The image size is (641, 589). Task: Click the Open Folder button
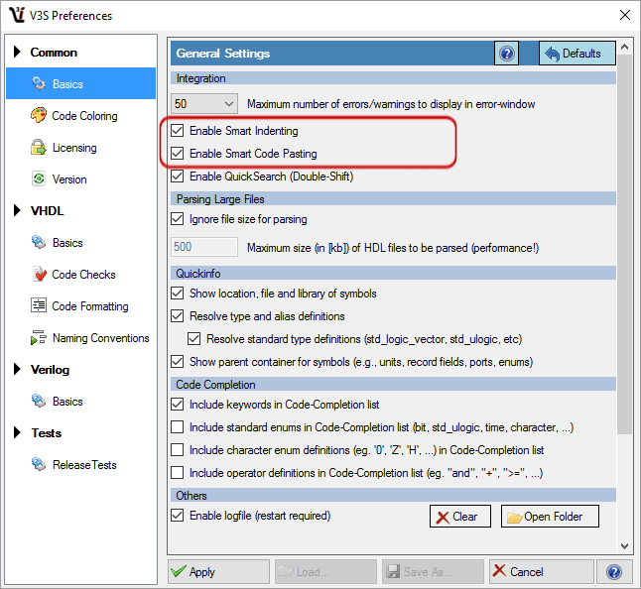tap(550, 517)
